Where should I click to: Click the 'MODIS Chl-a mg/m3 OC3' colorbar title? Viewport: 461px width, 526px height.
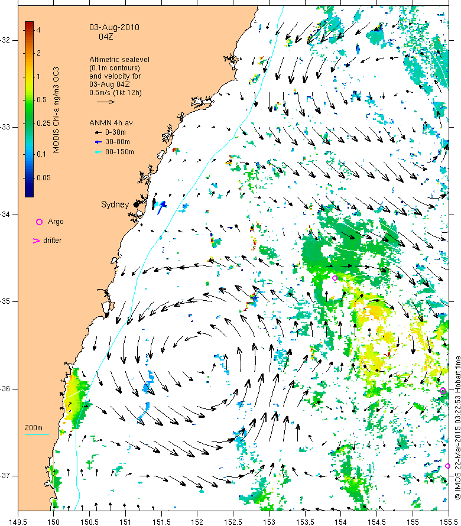click(x=56, y=110)
